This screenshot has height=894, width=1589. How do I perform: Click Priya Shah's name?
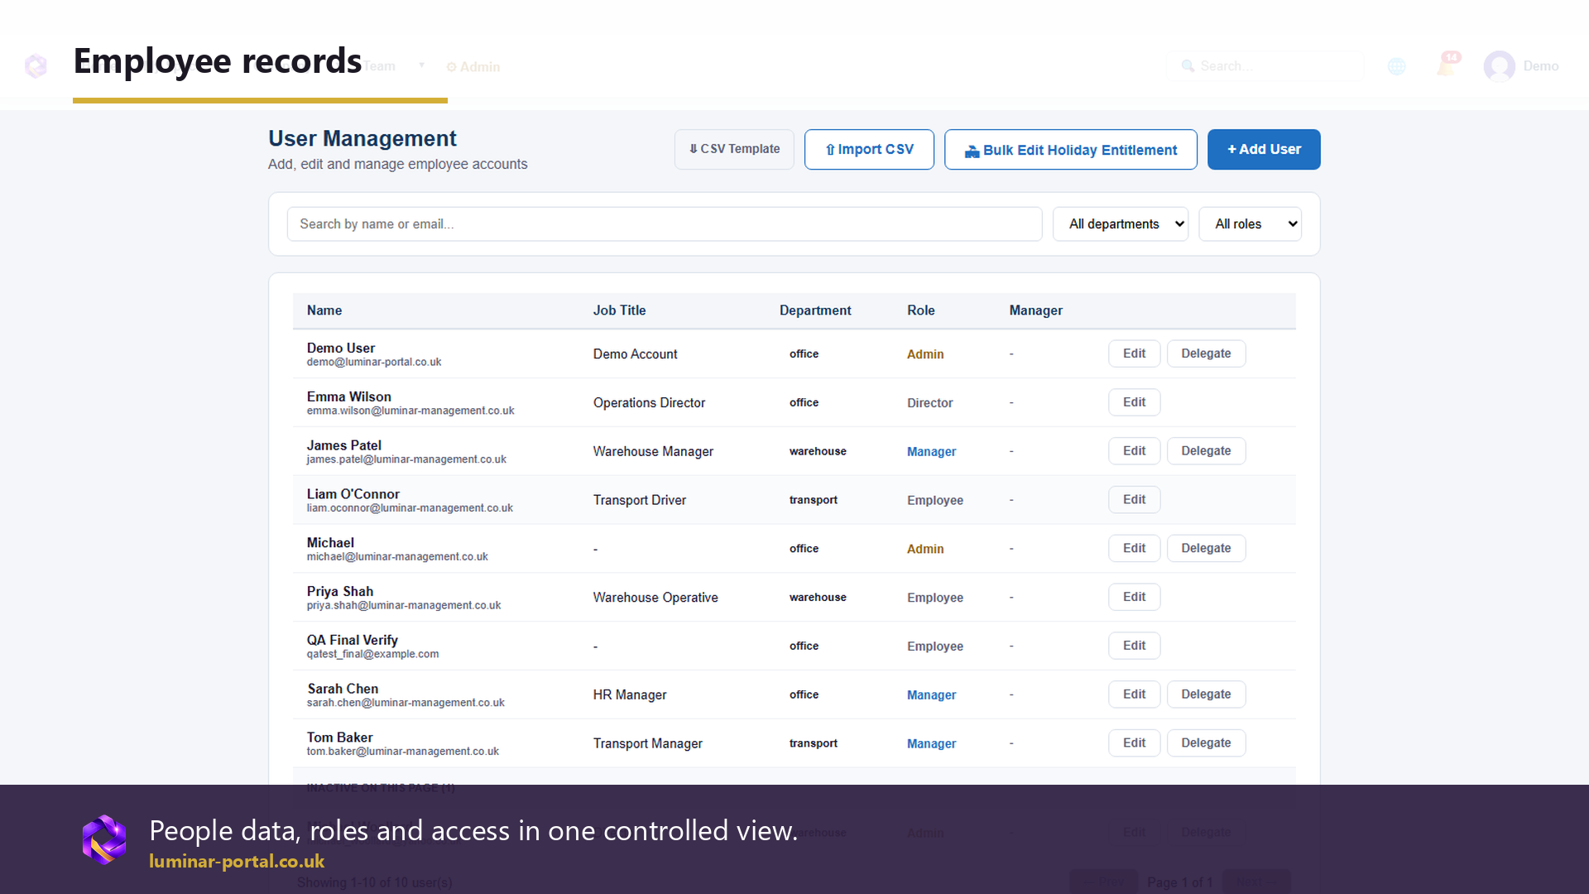tap(339, 591)
